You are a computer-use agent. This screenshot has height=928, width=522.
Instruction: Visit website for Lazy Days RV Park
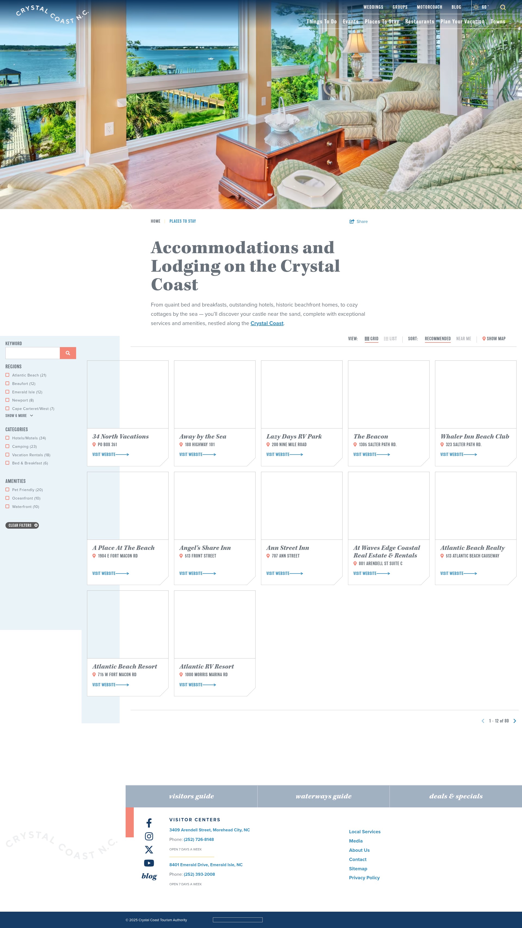pyautogui.click(x=285, y=455)
